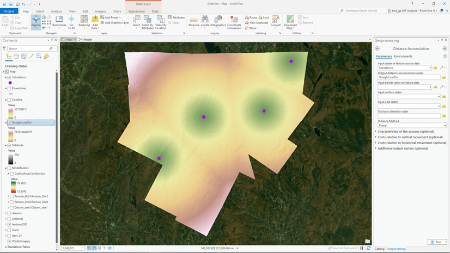The width and height of the screenshot is (450, 253).
Task: Run the Distance Accumulation tool
Action: [436, 242]
